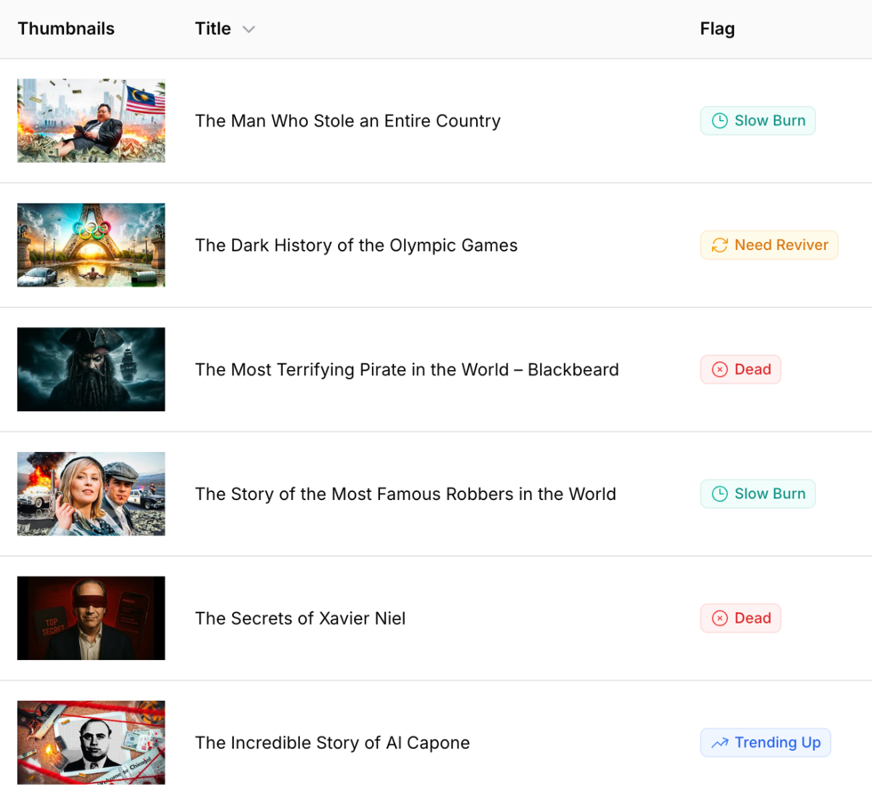Image resolution: width=872 pixels, height=798 pixels.
Task: Click the trending arrow icon in Trending Up flag
Action: 720,743
